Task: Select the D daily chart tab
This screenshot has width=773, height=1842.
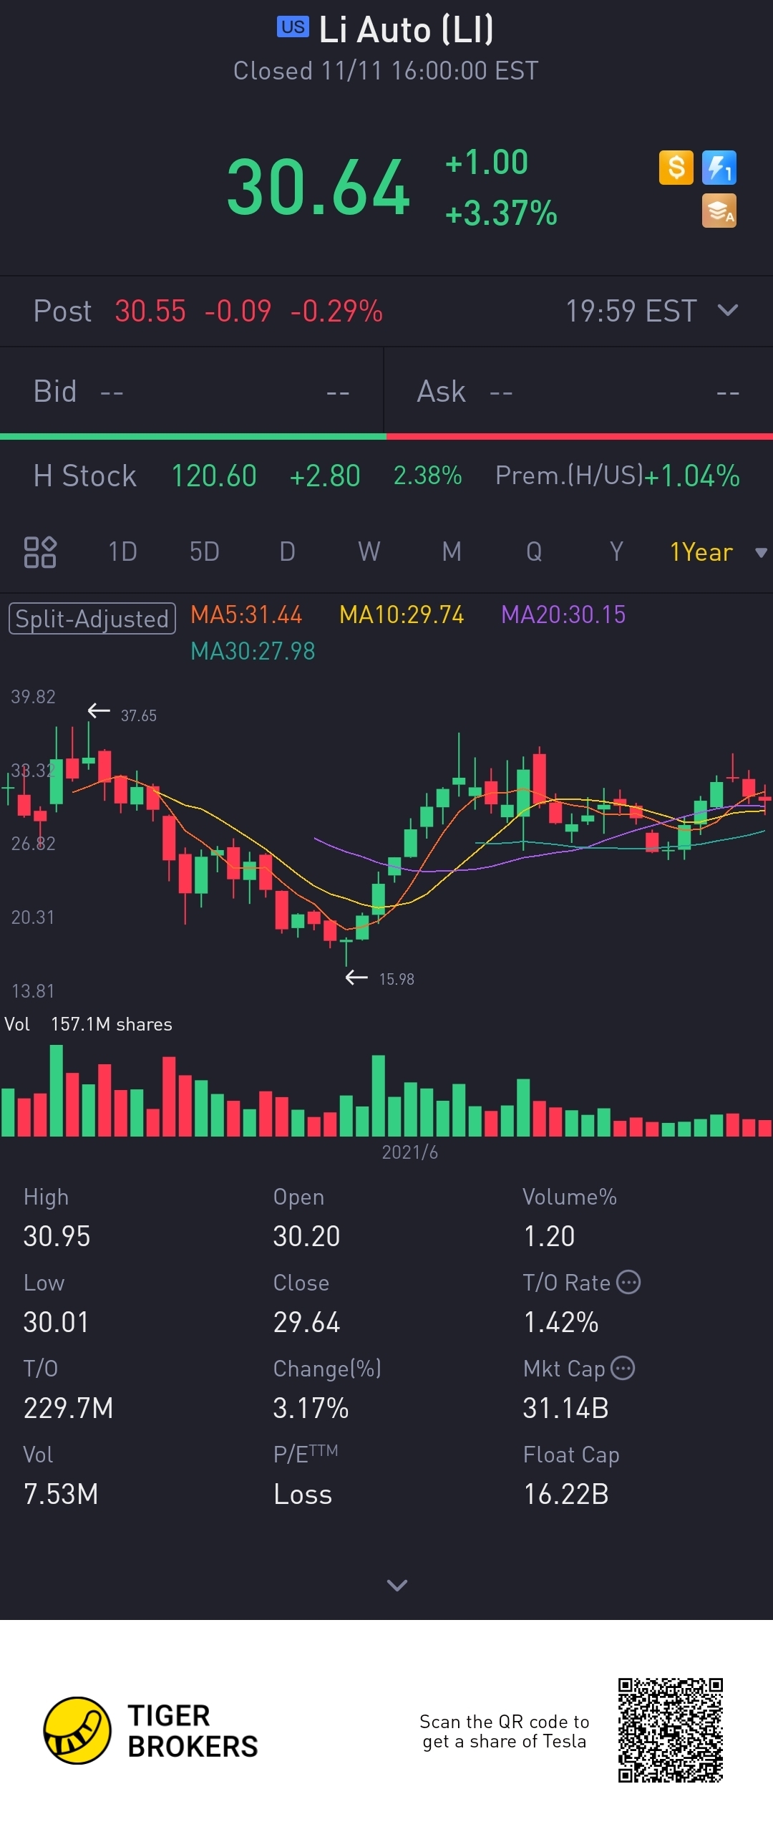Action: (287, 552)
